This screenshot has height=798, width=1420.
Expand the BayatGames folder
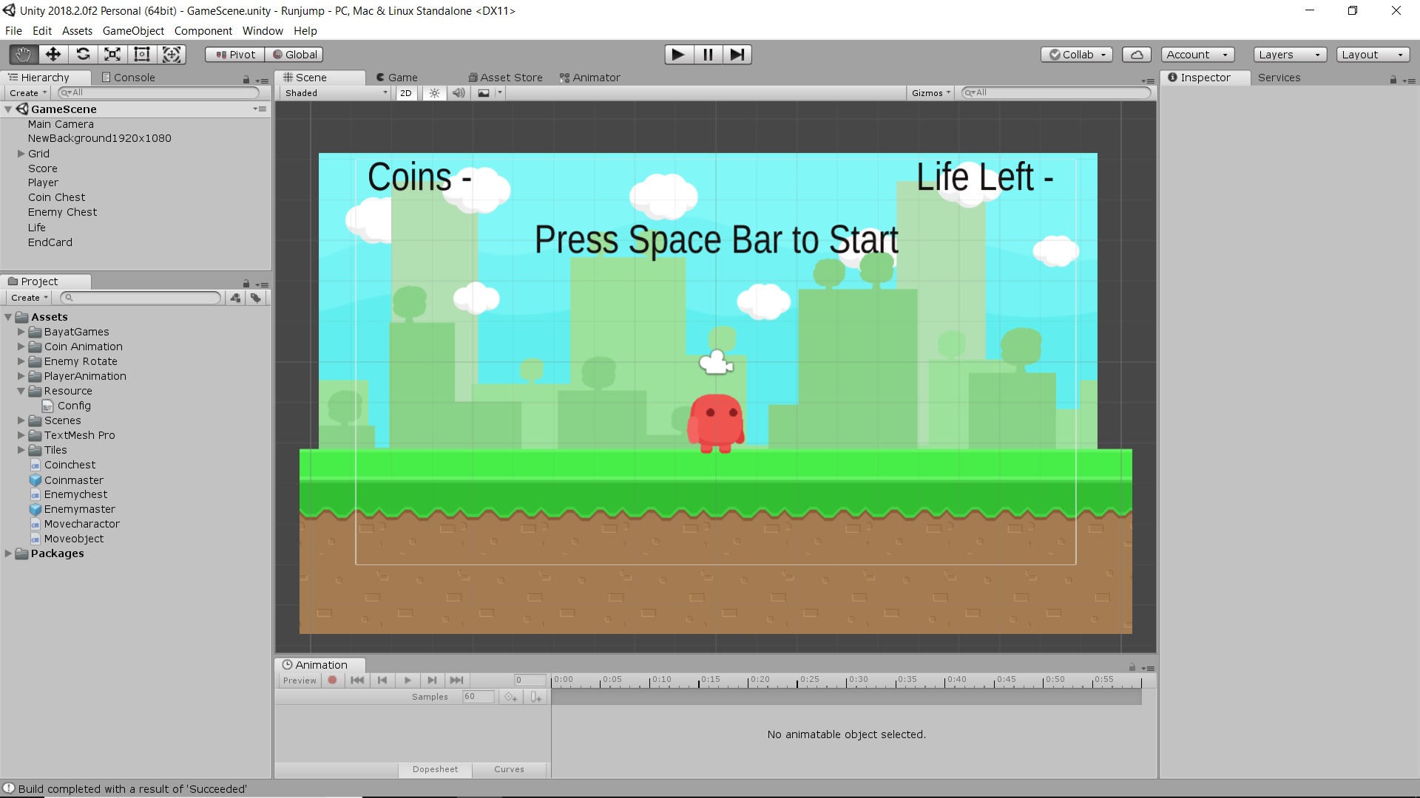pyautogui.click(x=21, y=332)
